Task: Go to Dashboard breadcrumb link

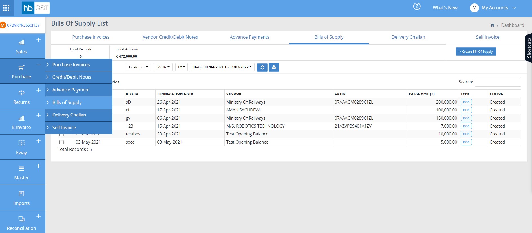Action: click(512, 25)
